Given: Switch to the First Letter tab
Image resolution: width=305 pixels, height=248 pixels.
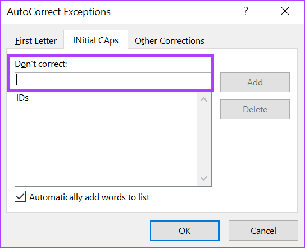Looking at the screenshot, I should coord(36,41).
